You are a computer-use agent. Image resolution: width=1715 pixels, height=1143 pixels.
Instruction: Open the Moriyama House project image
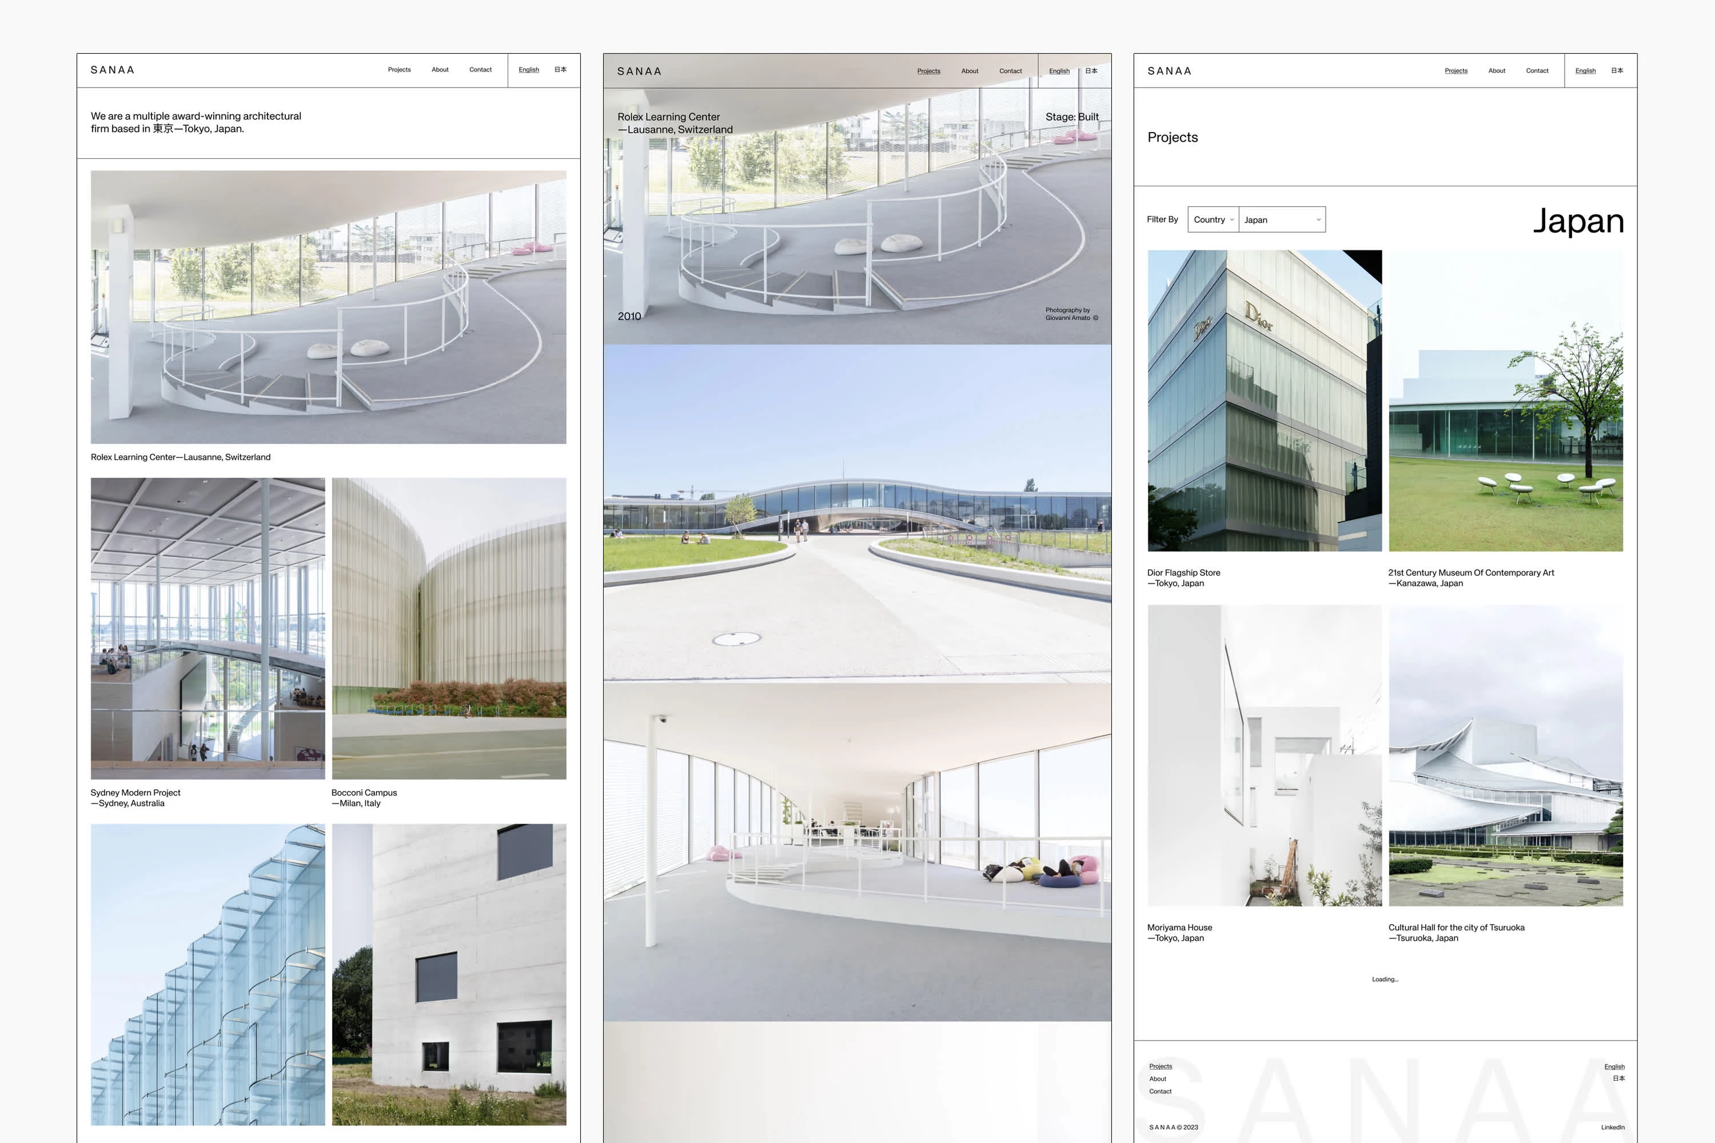tap(1265, 755)
